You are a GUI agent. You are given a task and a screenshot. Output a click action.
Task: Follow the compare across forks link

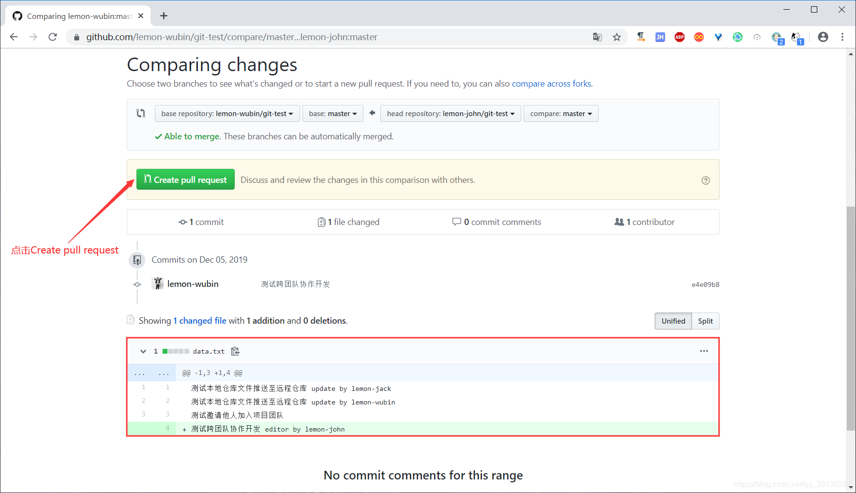click(552, 84)
